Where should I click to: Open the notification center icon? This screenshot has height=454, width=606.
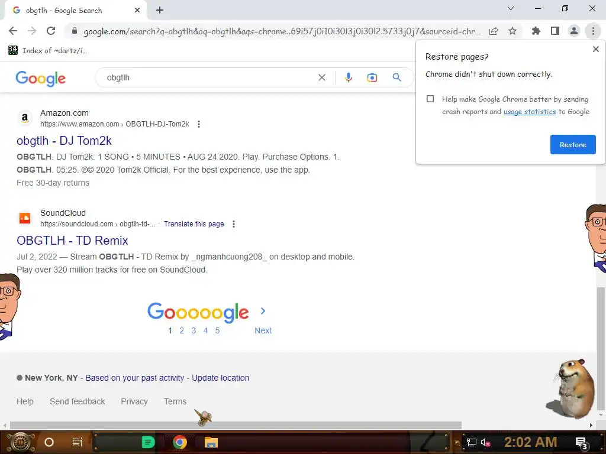tap(582, 443)
